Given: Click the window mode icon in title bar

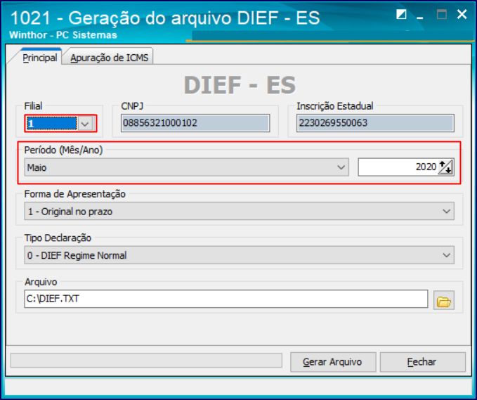Looking at the screenshot, I should pyautogui.click(x=401, y=14).
